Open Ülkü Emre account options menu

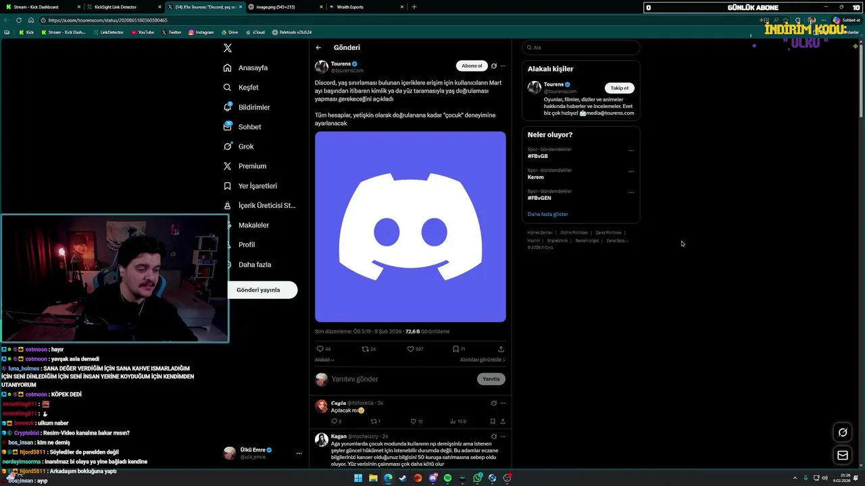pyautogui.click(x=299, y=454)
